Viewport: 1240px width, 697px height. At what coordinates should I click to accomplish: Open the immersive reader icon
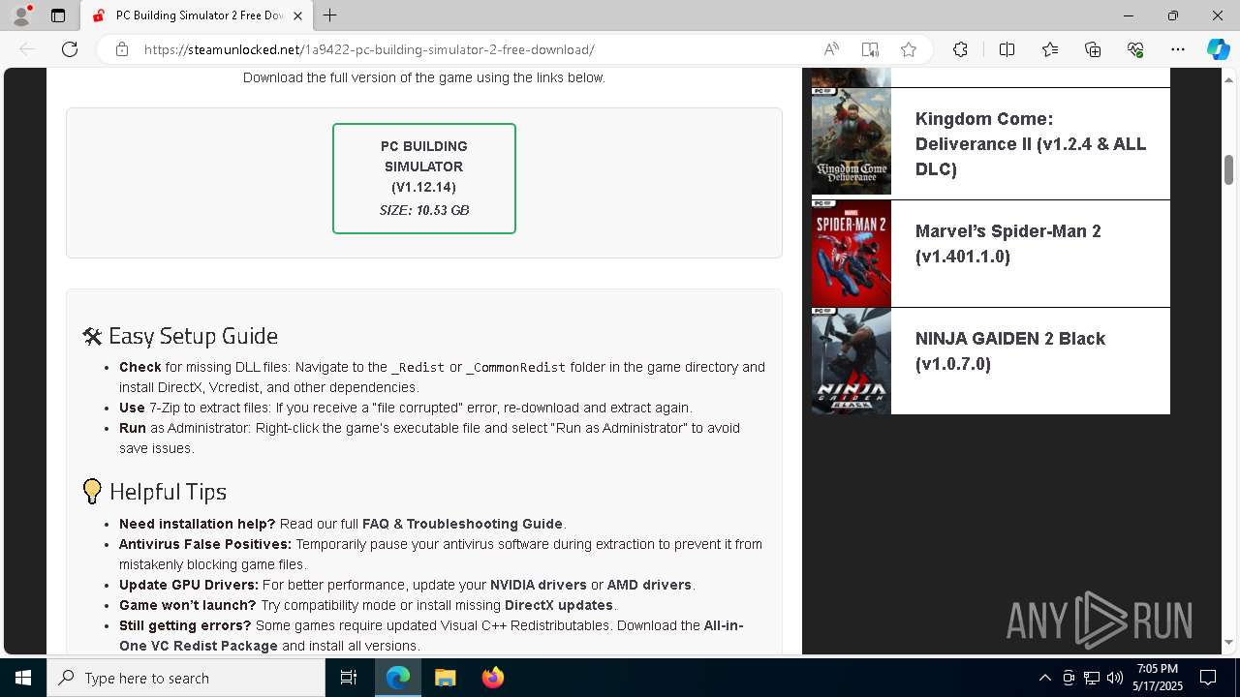pos(870,49)
